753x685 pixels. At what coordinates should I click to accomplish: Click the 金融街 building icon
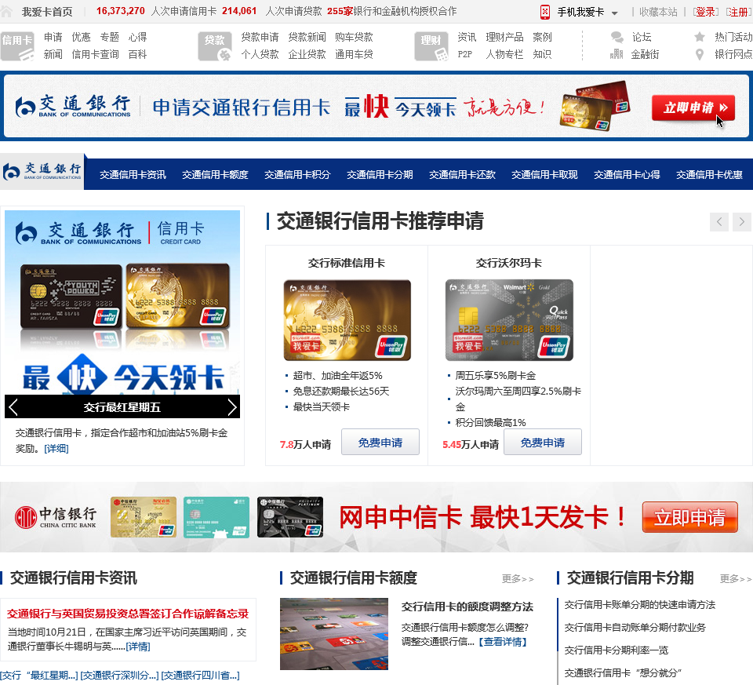click(x=617, y=54)
